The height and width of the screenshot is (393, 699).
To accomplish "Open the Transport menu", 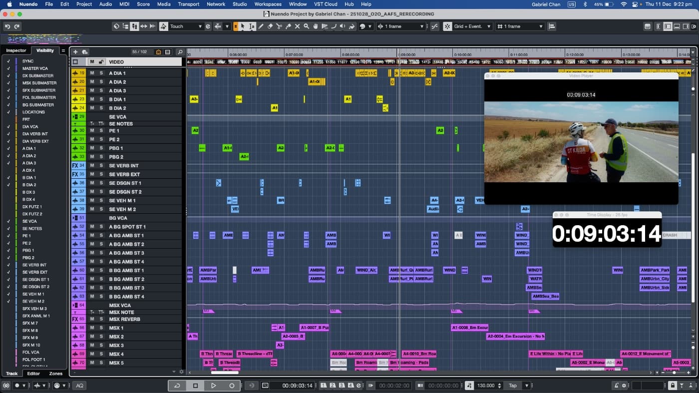I will (x=188, y=4).
